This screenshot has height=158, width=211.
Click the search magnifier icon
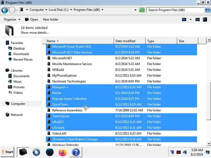208,10
